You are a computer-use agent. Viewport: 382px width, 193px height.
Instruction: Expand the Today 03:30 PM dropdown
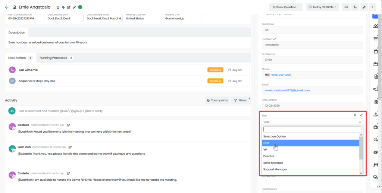322,7
